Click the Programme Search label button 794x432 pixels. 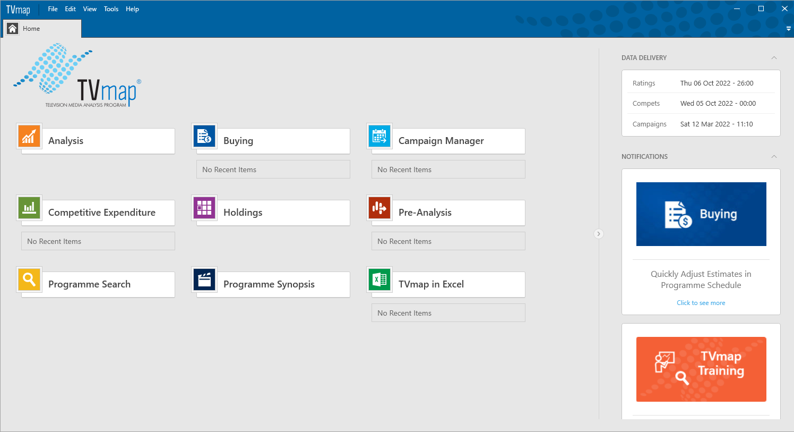98,284
